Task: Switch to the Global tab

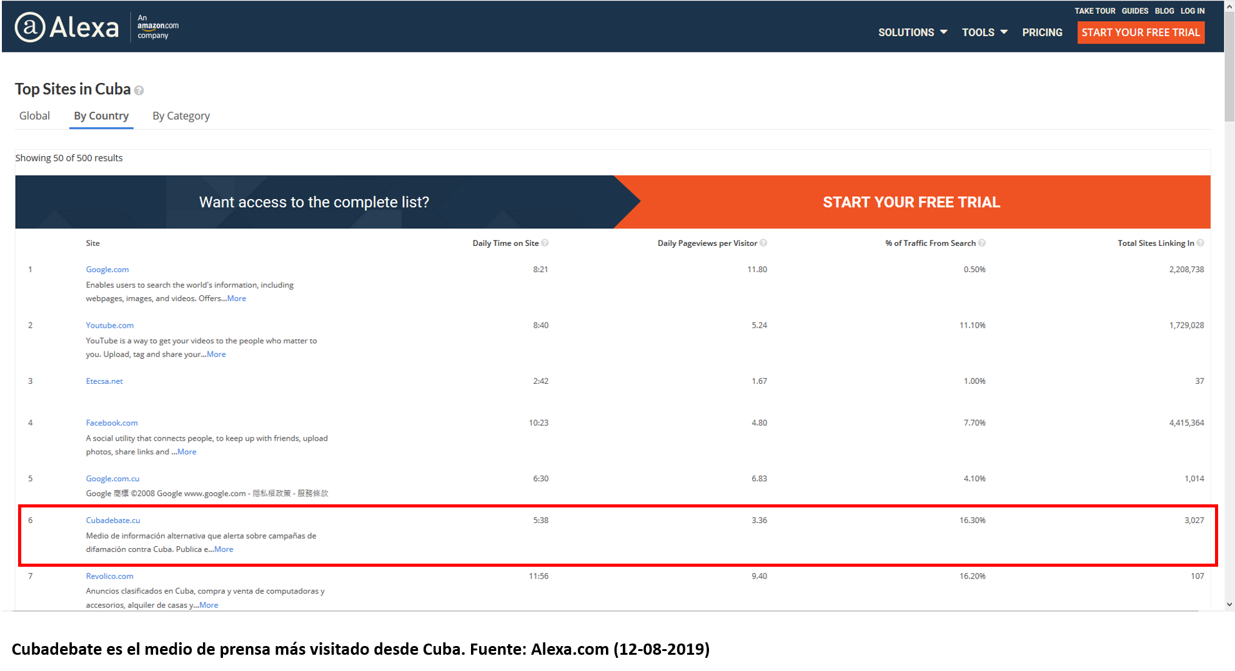Action: [34, 116]
